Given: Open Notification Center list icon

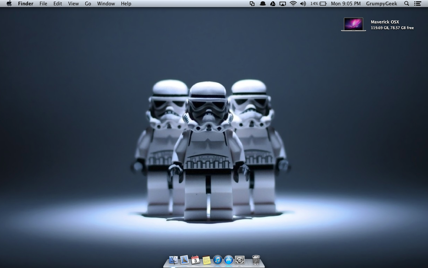Looking at the screenshot, I should tap(417, 4).
